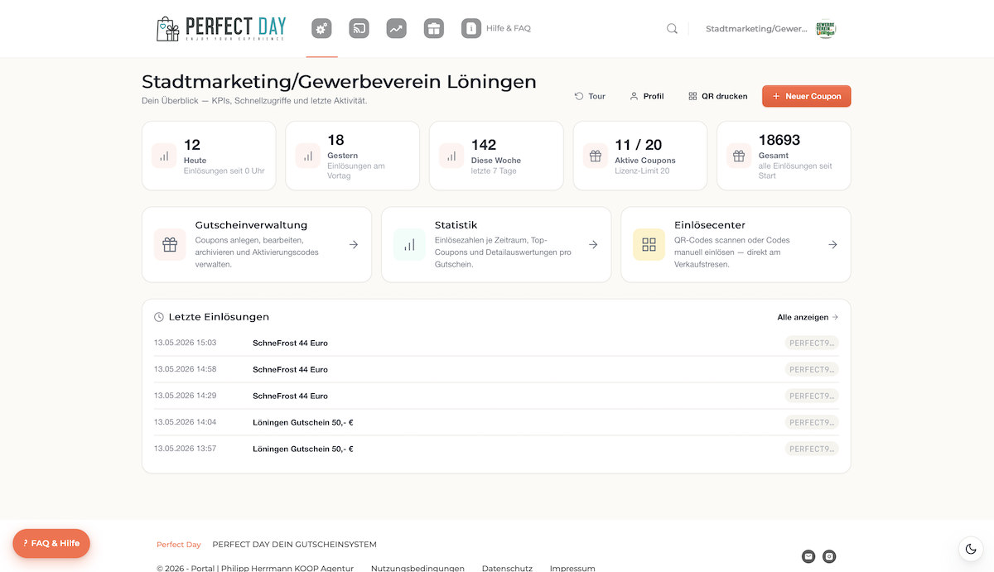Click the info icon beside Hilfe & FAQ

click(471, 28)
